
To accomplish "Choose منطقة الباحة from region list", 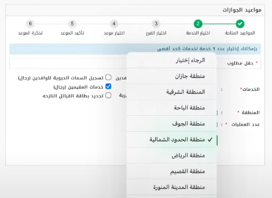I will point(171,108).
